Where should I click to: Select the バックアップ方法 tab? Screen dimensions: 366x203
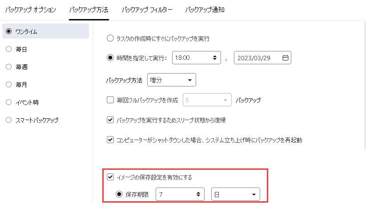click(x=88, y=9)
